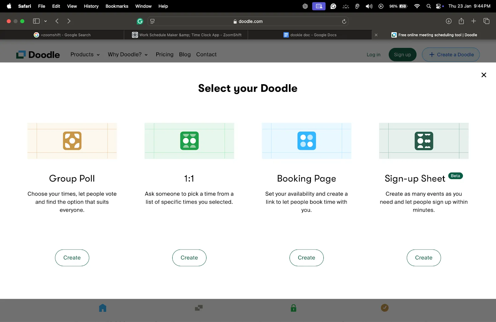Open the Edit menu

(x=56, y=6)
